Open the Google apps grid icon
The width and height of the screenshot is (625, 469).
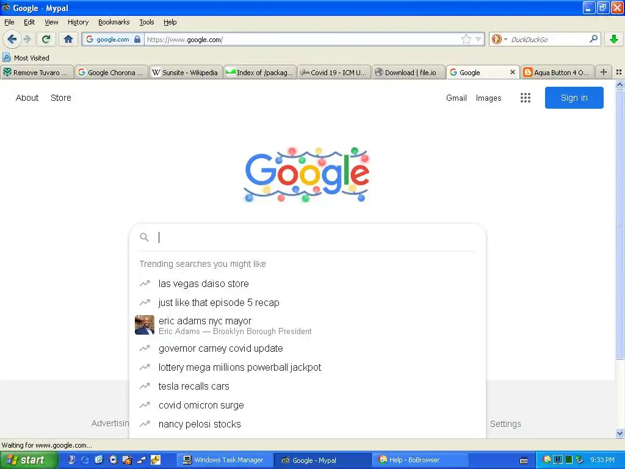point(526,98)
